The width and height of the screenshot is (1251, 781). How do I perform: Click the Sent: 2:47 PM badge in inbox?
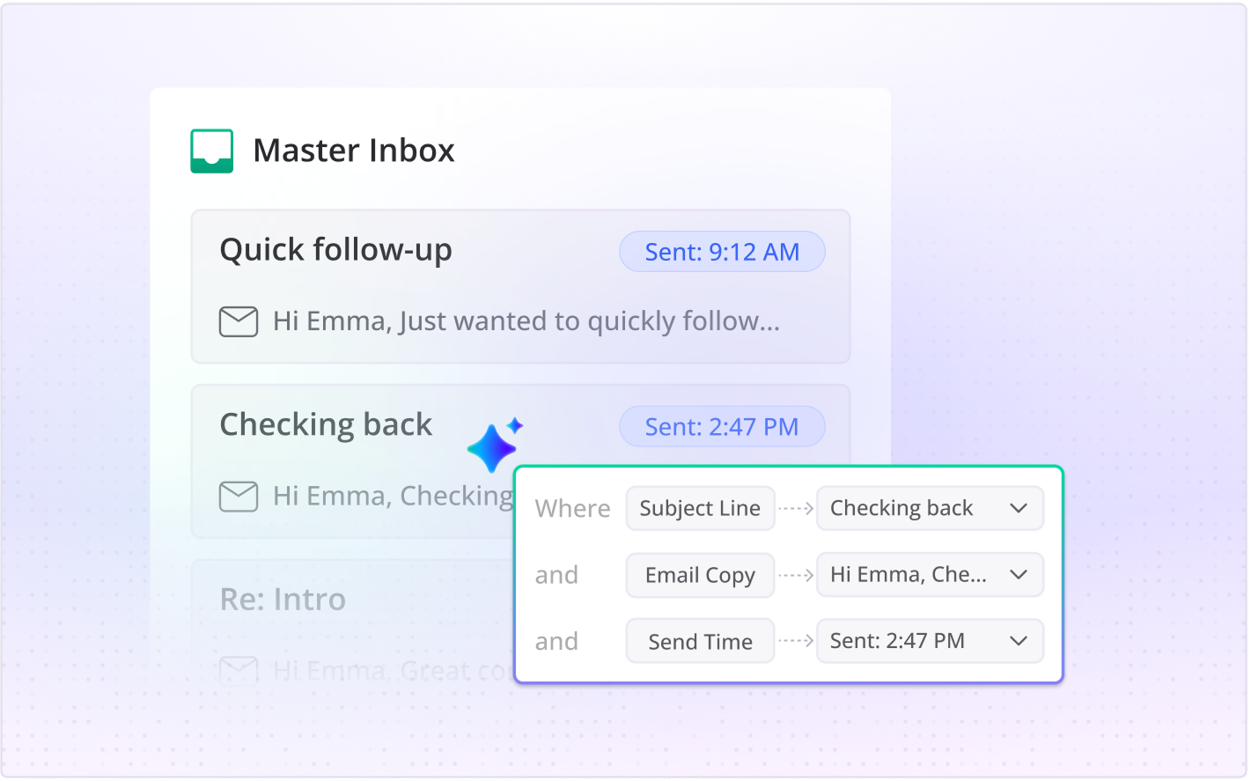tap(722, 427)
